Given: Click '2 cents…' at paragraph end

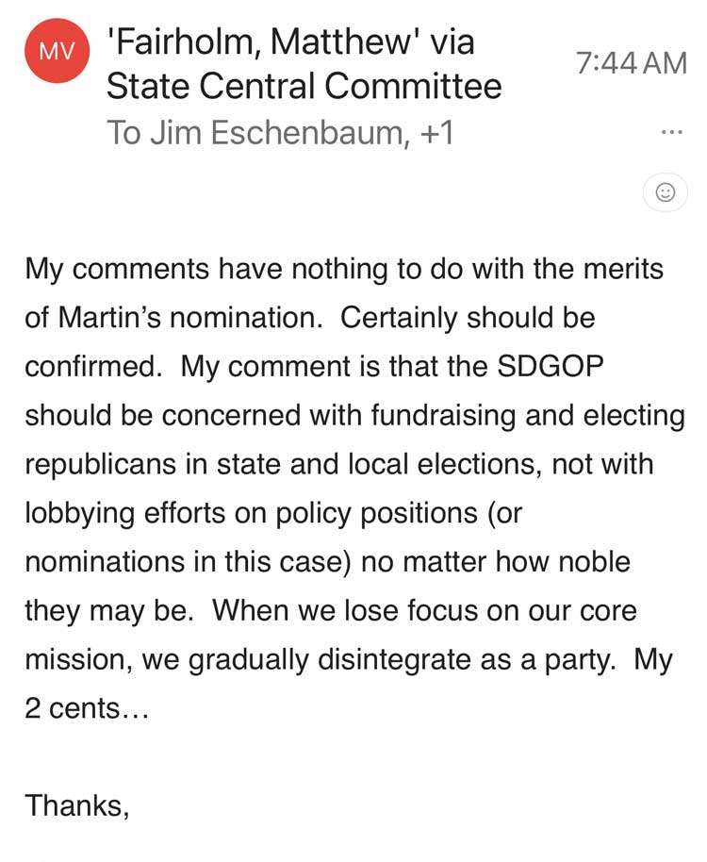Looking at the screenshot, I should pyautogui.click(x=86, y=708).
